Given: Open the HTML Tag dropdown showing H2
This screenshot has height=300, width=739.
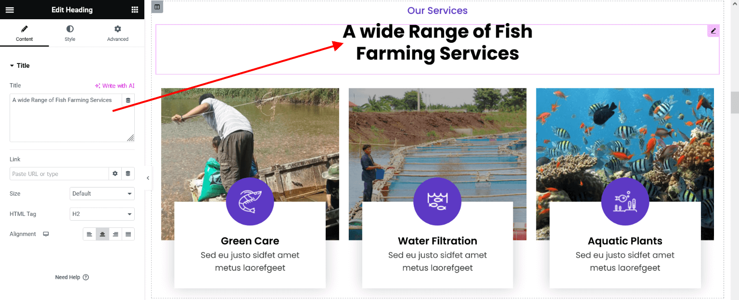Looking at the screenshot, I should click(x=102, y=214).
